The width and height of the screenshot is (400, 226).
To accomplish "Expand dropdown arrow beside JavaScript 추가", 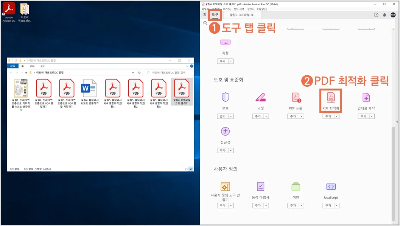I will [x=336, y=206].
